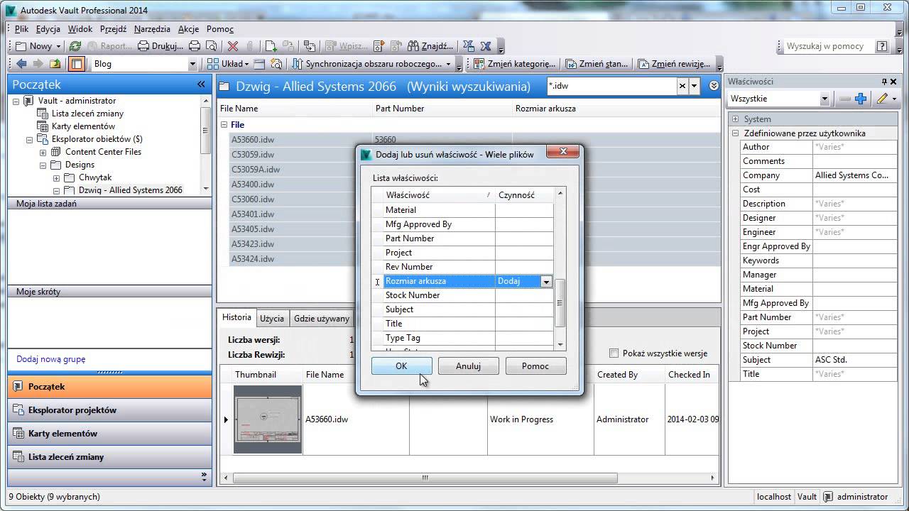Select Lista zleceń zmiany tree item
The height and width of the screenshot is (511, 909).
coord(87,114)
